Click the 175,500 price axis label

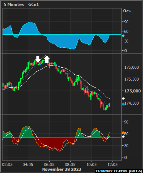click(132, 79)
